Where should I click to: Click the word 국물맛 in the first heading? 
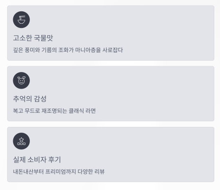tap(44, 38)
